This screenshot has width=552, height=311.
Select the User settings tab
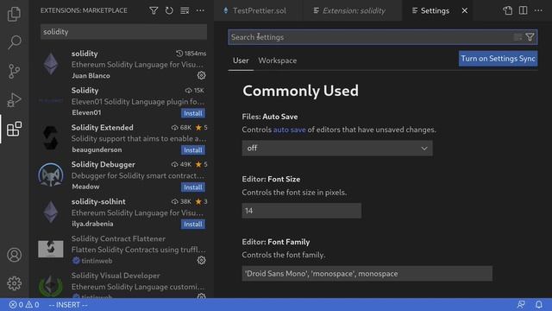(241, 60)
